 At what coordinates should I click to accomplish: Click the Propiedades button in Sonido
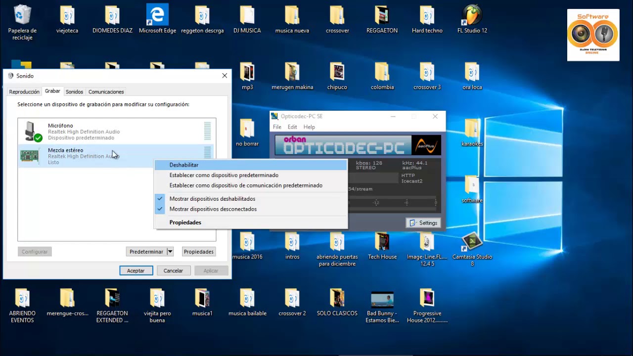pyautogui.click(x=199, y=252)
